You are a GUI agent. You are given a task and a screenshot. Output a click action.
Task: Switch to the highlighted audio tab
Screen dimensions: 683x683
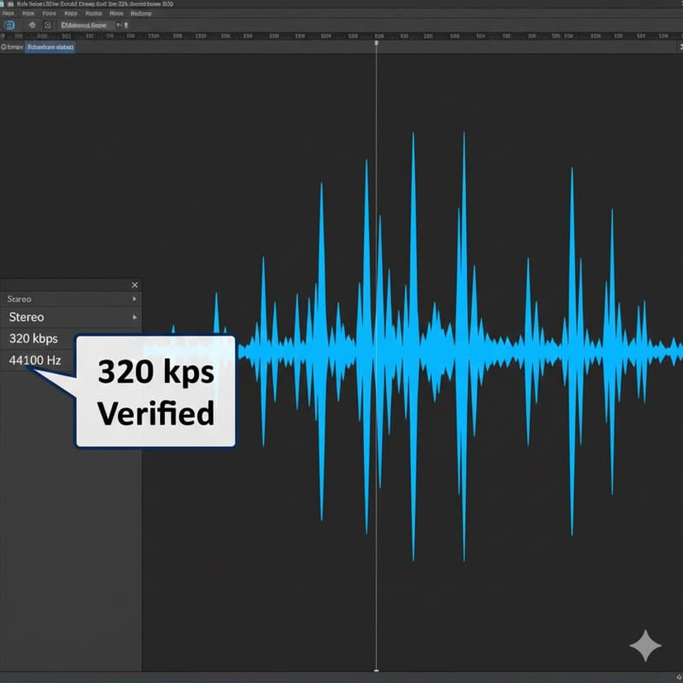coord(49,46)
